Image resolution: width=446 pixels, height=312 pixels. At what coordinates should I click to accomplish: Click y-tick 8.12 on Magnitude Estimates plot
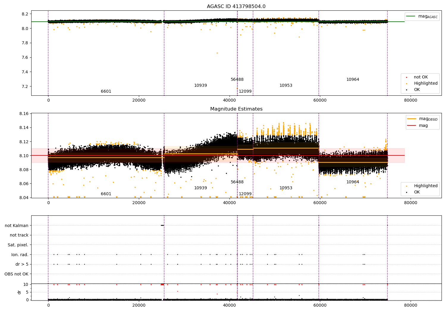(23, 142)
